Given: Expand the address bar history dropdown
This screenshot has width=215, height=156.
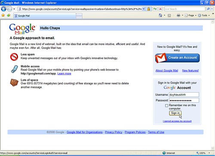Looking at the screenshot, I should (x=144, y=9).
